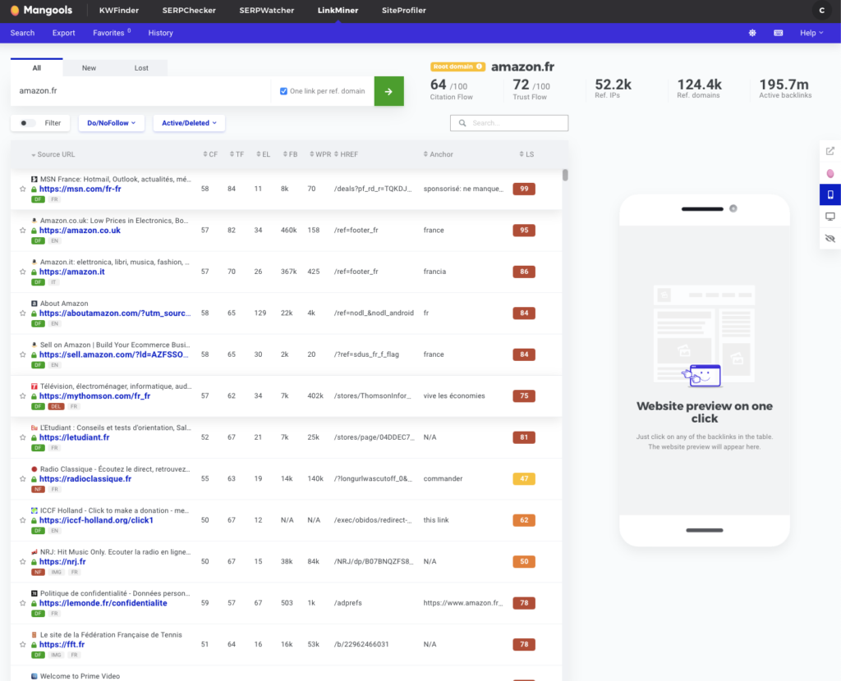Open the https://lemonde.fr/confidentialite link
Viewport: 841px width, 681px height.
tap(103, 603)
